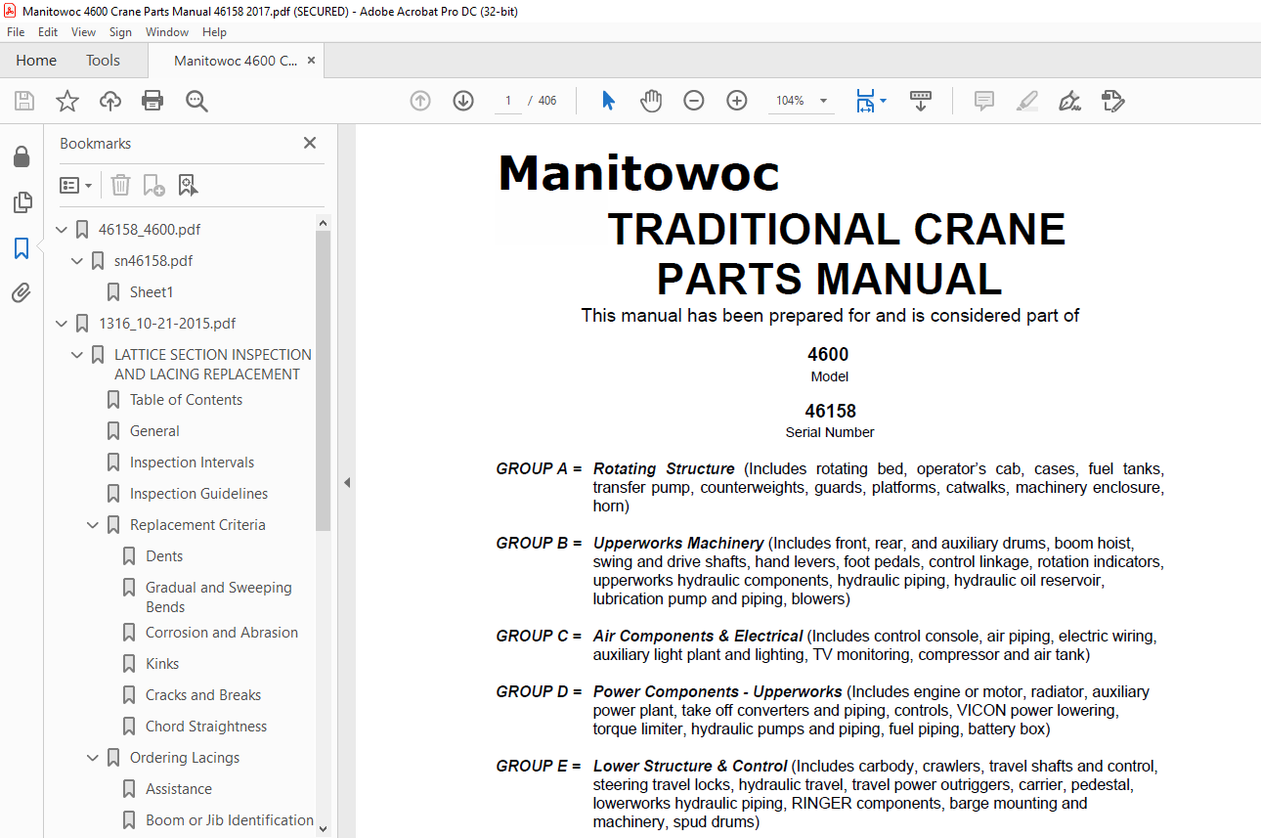This screenshot has height=838, width=1261.
Task: Collapse the 46158_4600.pdf bookmark
Action: 63,230
